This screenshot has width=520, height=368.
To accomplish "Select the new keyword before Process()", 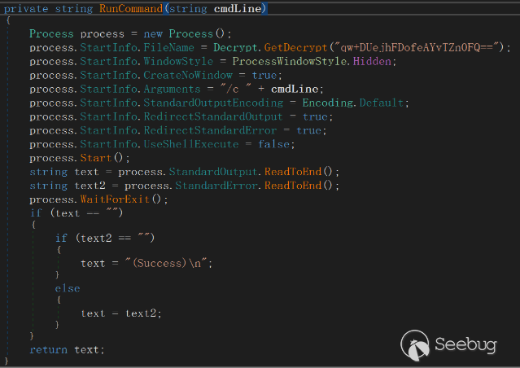I will pos(153,34).
